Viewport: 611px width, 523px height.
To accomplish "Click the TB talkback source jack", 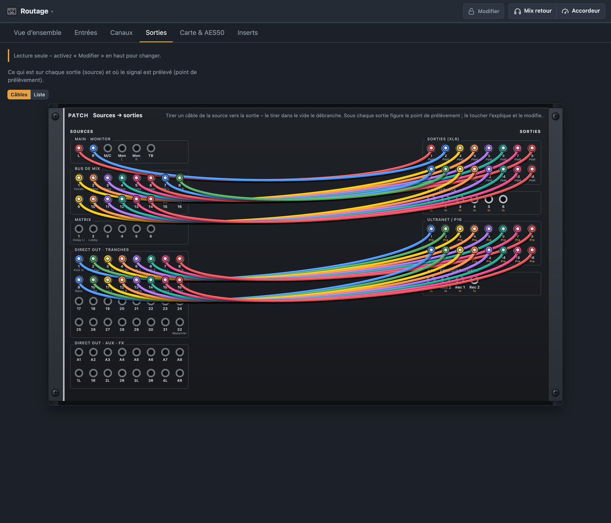I will 151,148.
